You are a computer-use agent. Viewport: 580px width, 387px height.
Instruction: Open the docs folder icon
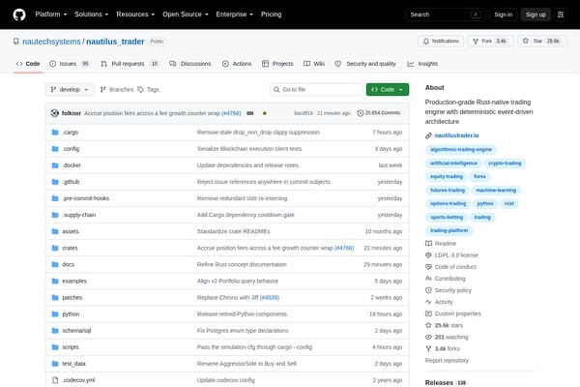55,264
